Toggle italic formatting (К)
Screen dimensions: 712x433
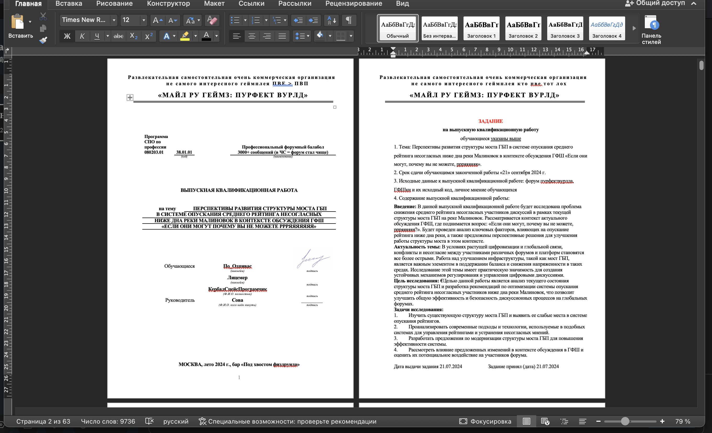pyautogui.click(x=82, y=36)
